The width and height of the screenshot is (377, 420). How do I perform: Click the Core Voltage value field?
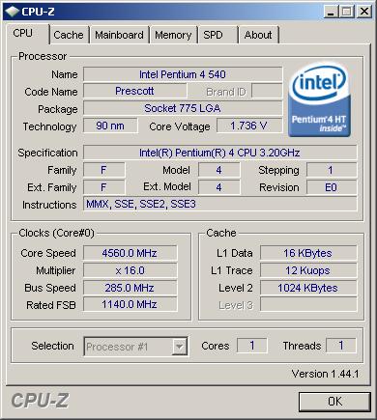[x=249, y=126]
